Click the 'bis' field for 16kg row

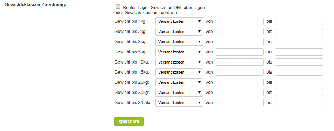click(x=299, y=72)
